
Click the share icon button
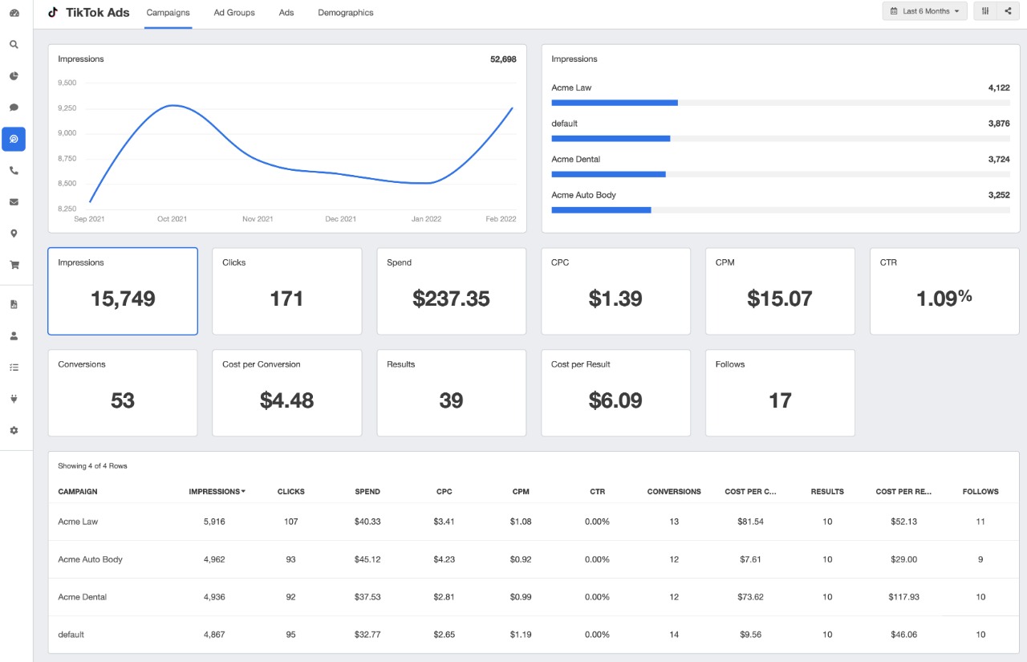pos(1008,11)
